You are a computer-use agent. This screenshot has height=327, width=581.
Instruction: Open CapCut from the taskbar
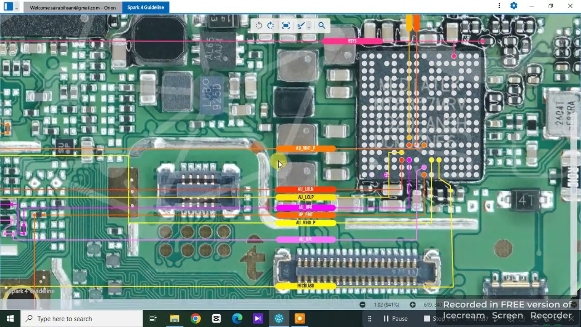[x=217, y=318]
